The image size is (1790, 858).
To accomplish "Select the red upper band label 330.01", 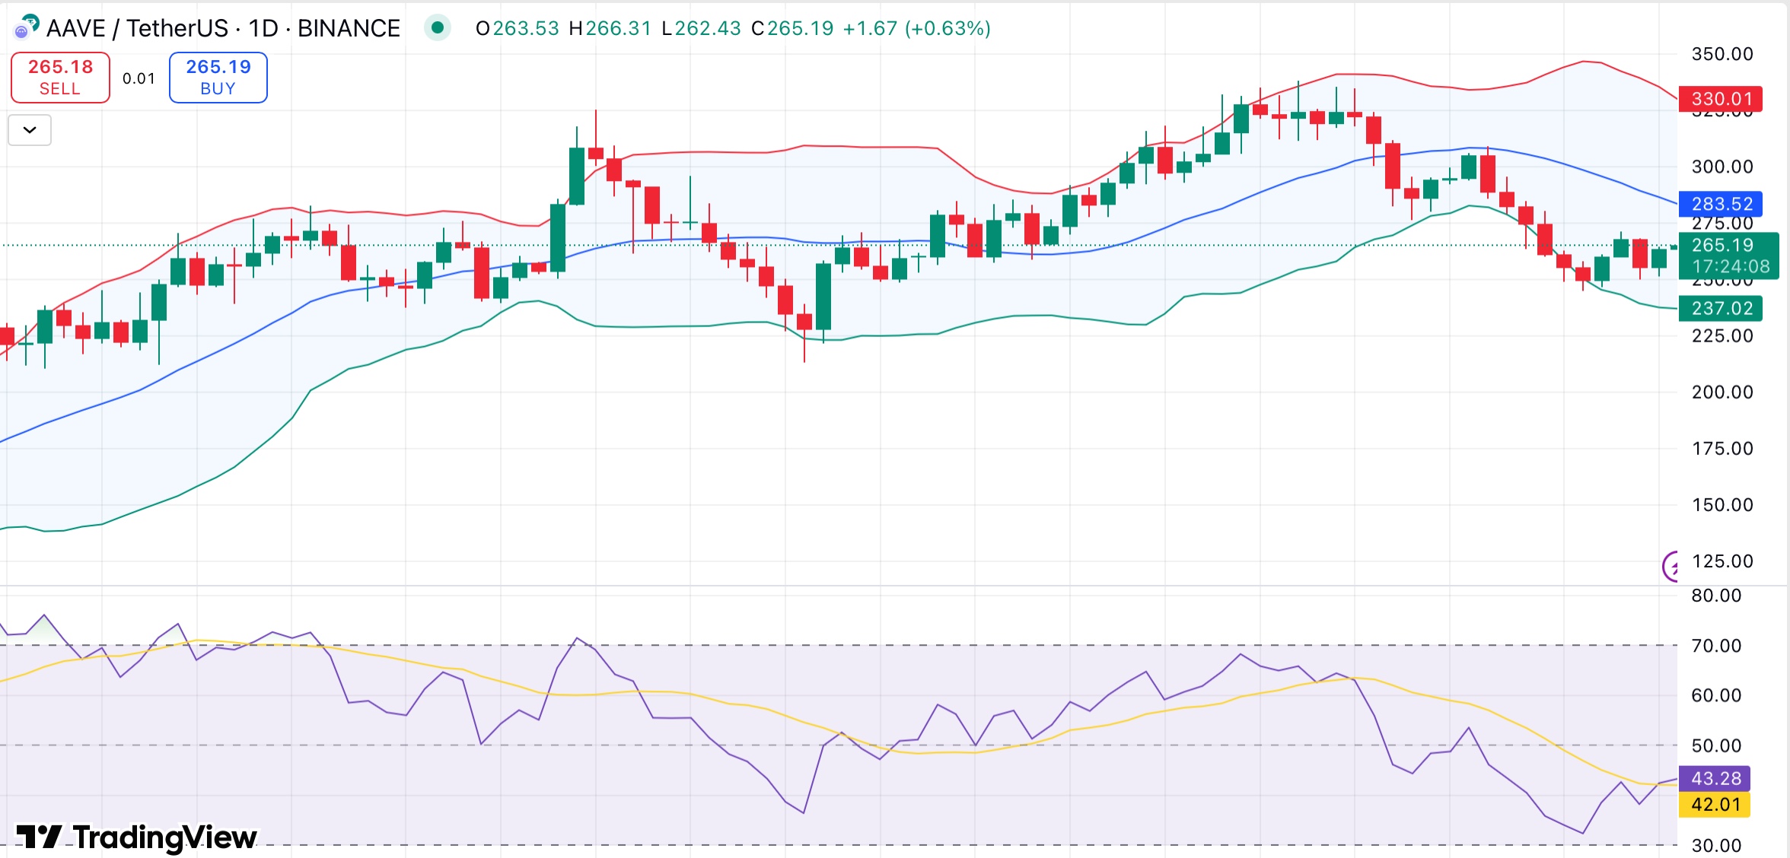I will click(x=1723, y=99).
